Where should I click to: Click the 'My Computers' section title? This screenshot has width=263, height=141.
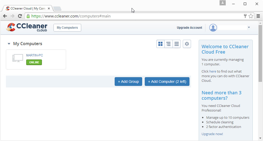(28, 44)
